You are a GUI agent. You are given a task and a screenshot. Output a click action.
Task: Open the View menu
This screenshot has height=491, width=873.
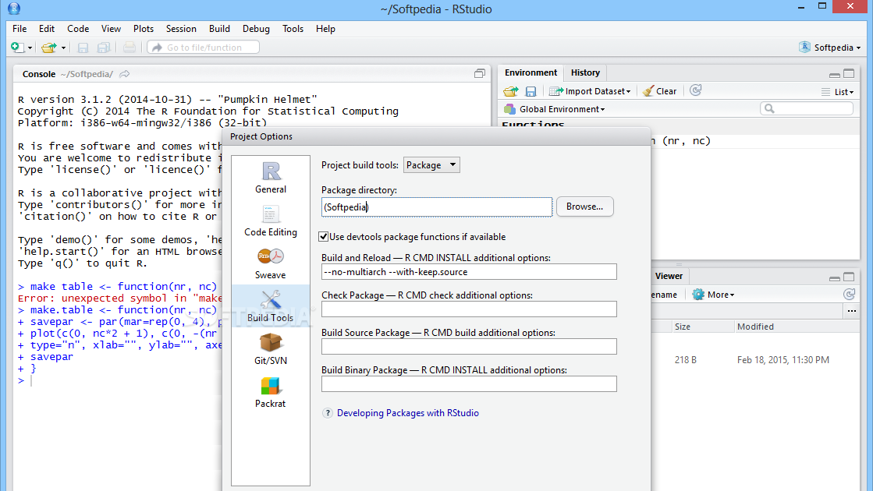(x=111, y=28)
